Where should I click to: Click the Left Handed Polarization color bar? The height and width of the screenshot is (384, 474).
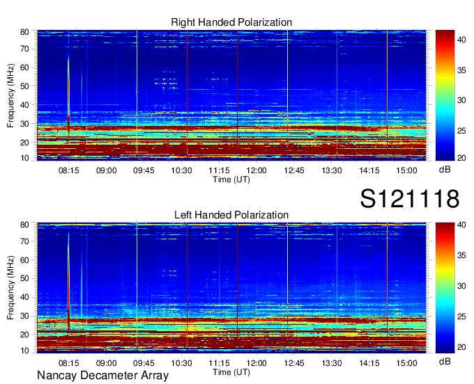pos(445,288)
